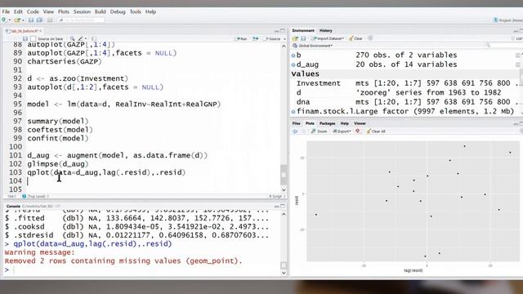Click the save icon in main toolbar
The image size is (523, 294).
[31, 20]
